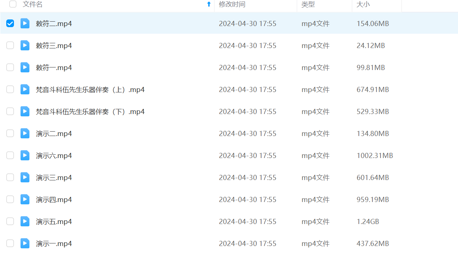Open 梵音斗科伍先生乐器伴奏（上）.mp4 file name
Viewport: 458px width, 257px height.
90,89
